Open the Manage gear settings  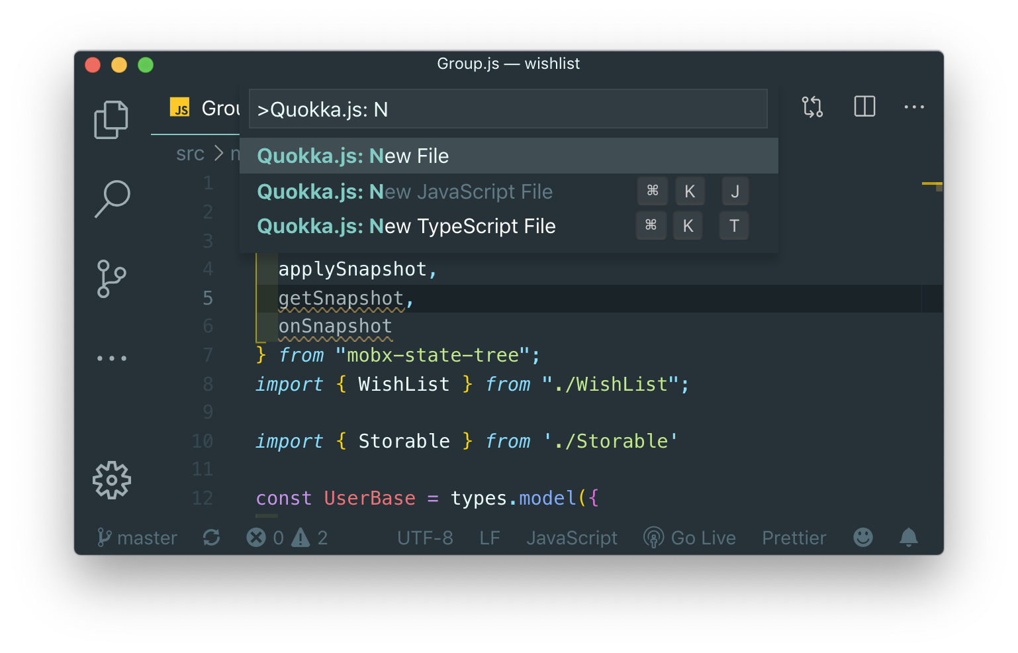[x=111, y=480]
